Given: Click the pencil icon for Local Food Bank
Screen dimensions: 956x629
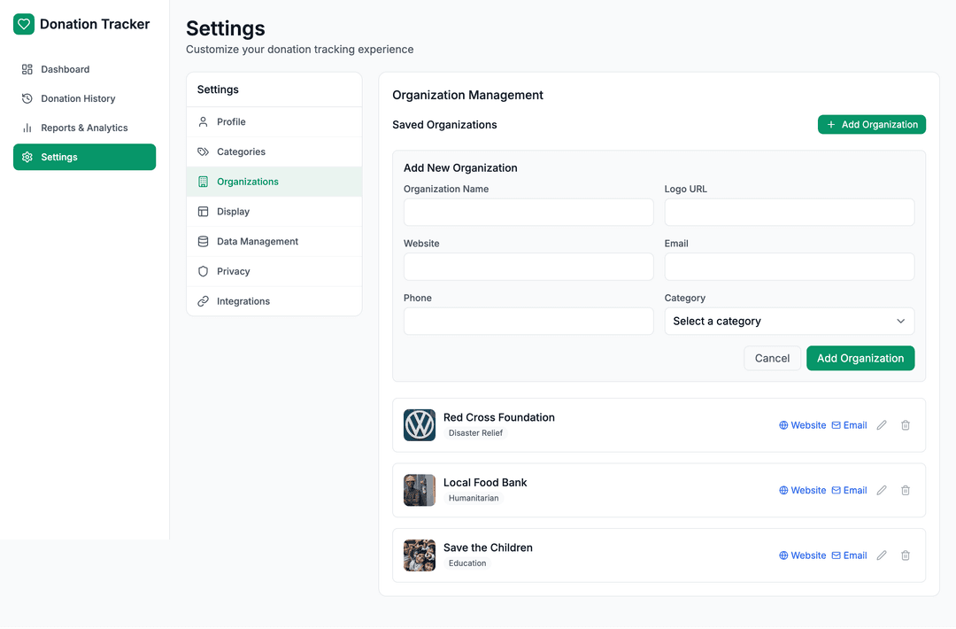Looking at the screenshot, I should [882, 491].
